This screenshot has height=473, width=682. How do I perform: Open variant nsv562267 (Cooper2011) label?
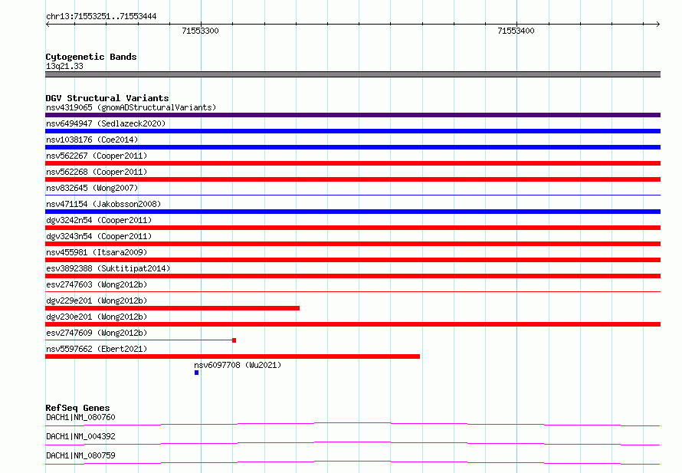click(x=97, y=156)
